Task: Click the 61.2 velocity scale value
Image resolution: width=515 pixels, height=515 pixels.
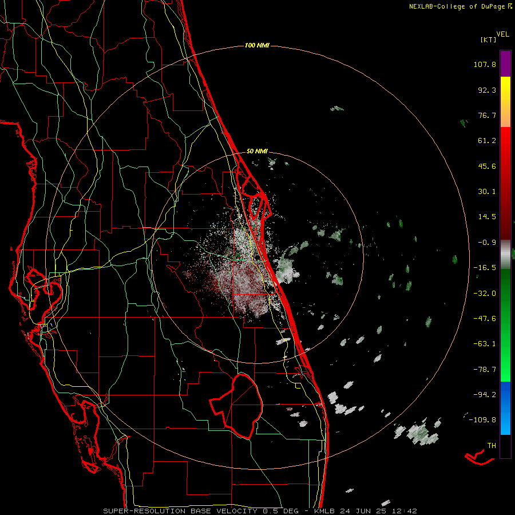Action: [487, 141]
